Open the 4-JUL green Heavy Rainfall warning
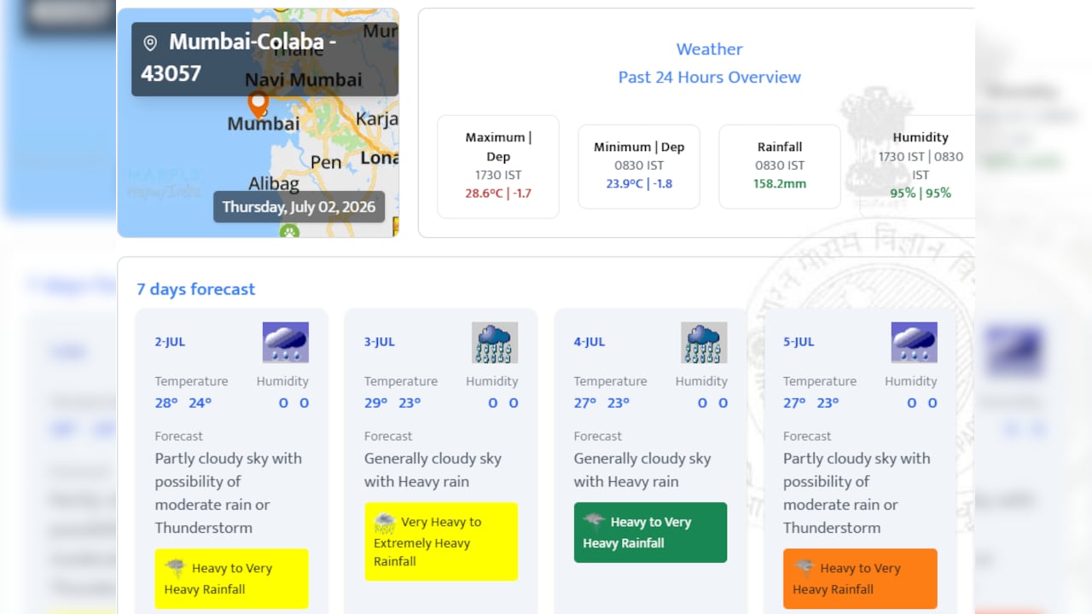This screenshot has width=1092, height=614. 650,532
